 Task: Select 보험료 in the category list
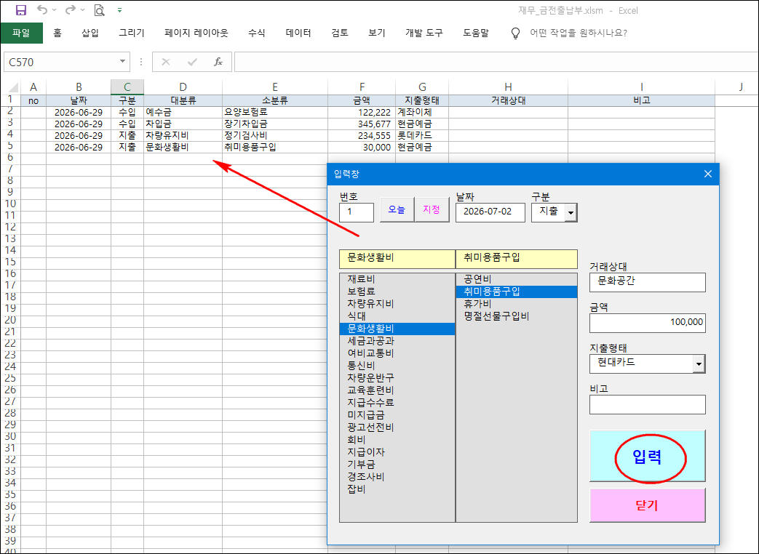click(397, 292)
